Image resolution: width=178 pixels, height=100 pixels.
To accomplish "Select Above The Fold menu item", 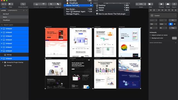I will (x=78, y=6).
